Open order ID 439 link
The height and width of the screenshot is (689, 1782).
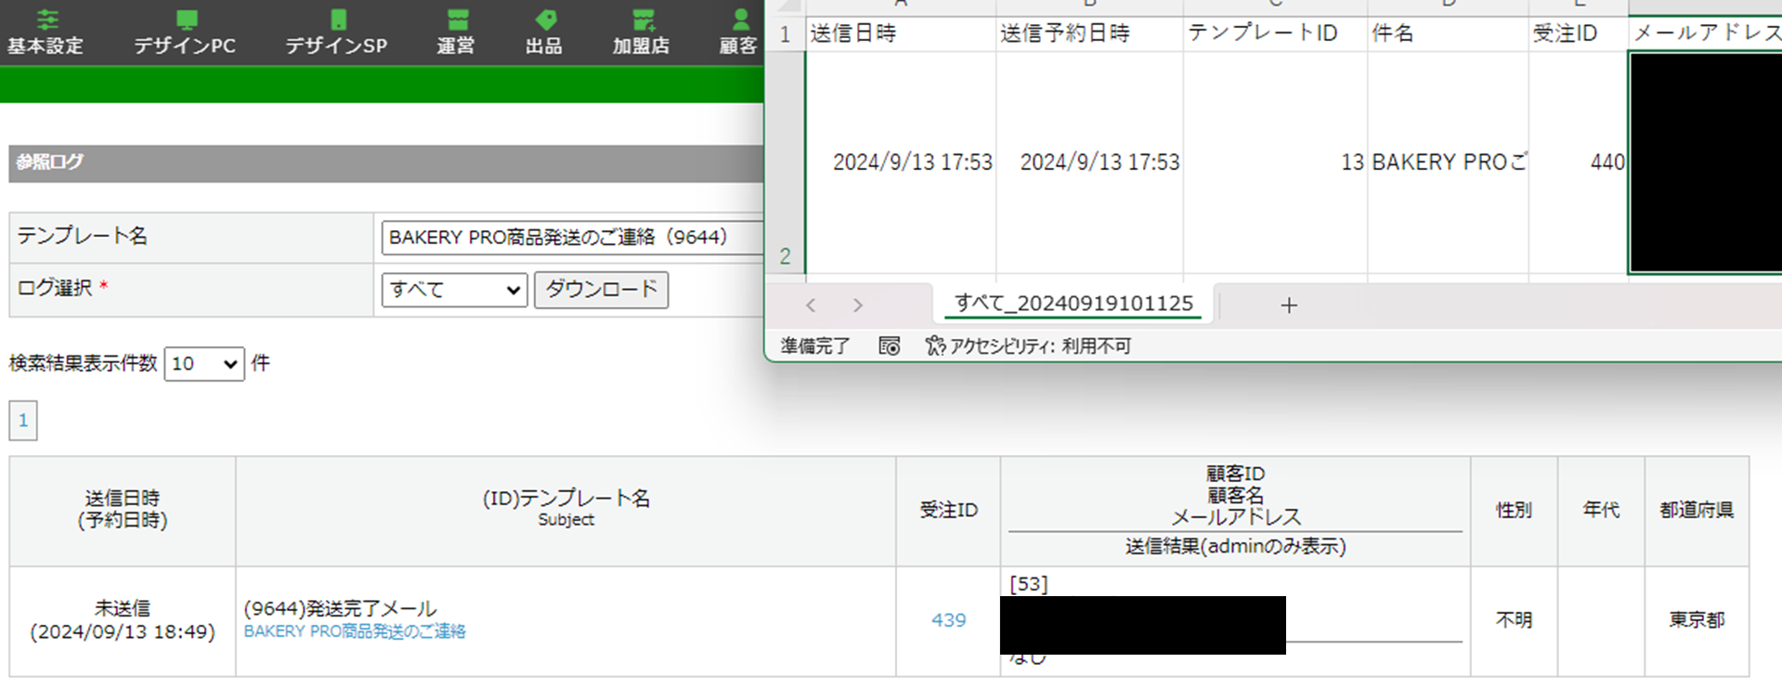948,620
